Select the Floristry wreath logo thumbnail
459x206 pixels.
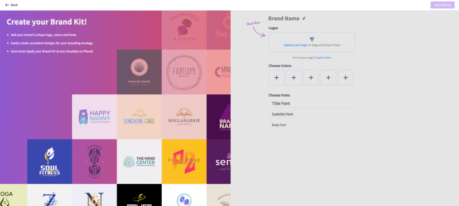tap(184, 72)
